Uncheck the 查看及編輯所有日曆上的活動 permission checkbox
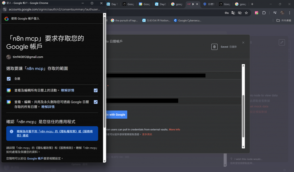The width and height of the screenshot is (294, 172). click(x=96, y=90)
